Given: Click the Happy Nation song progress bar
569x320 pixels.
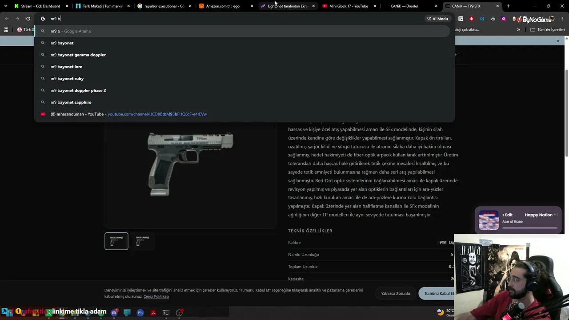Looking at the screenshot, I should click(529, 228).
